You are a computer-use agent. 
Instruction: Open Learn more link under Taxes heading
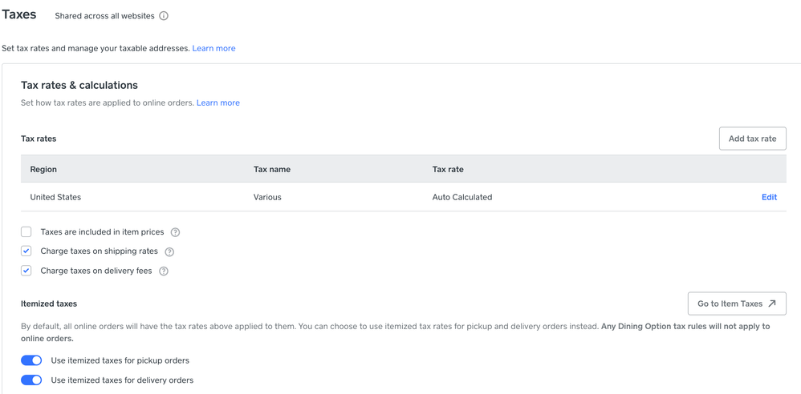pos(213,49)
